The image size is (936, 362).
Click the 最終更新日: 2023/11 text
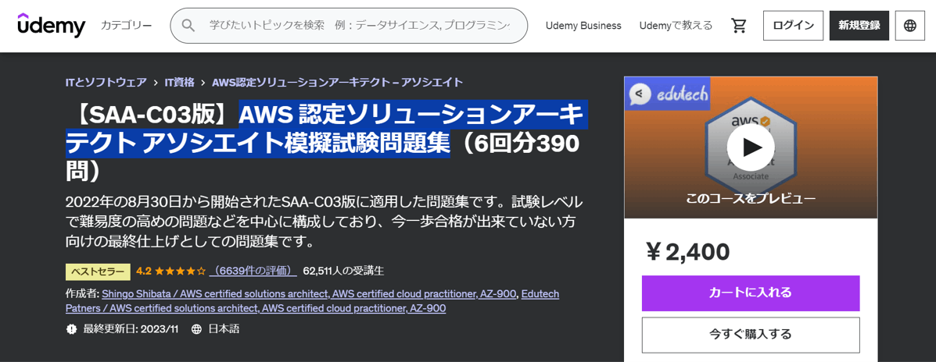pos(131,328)
